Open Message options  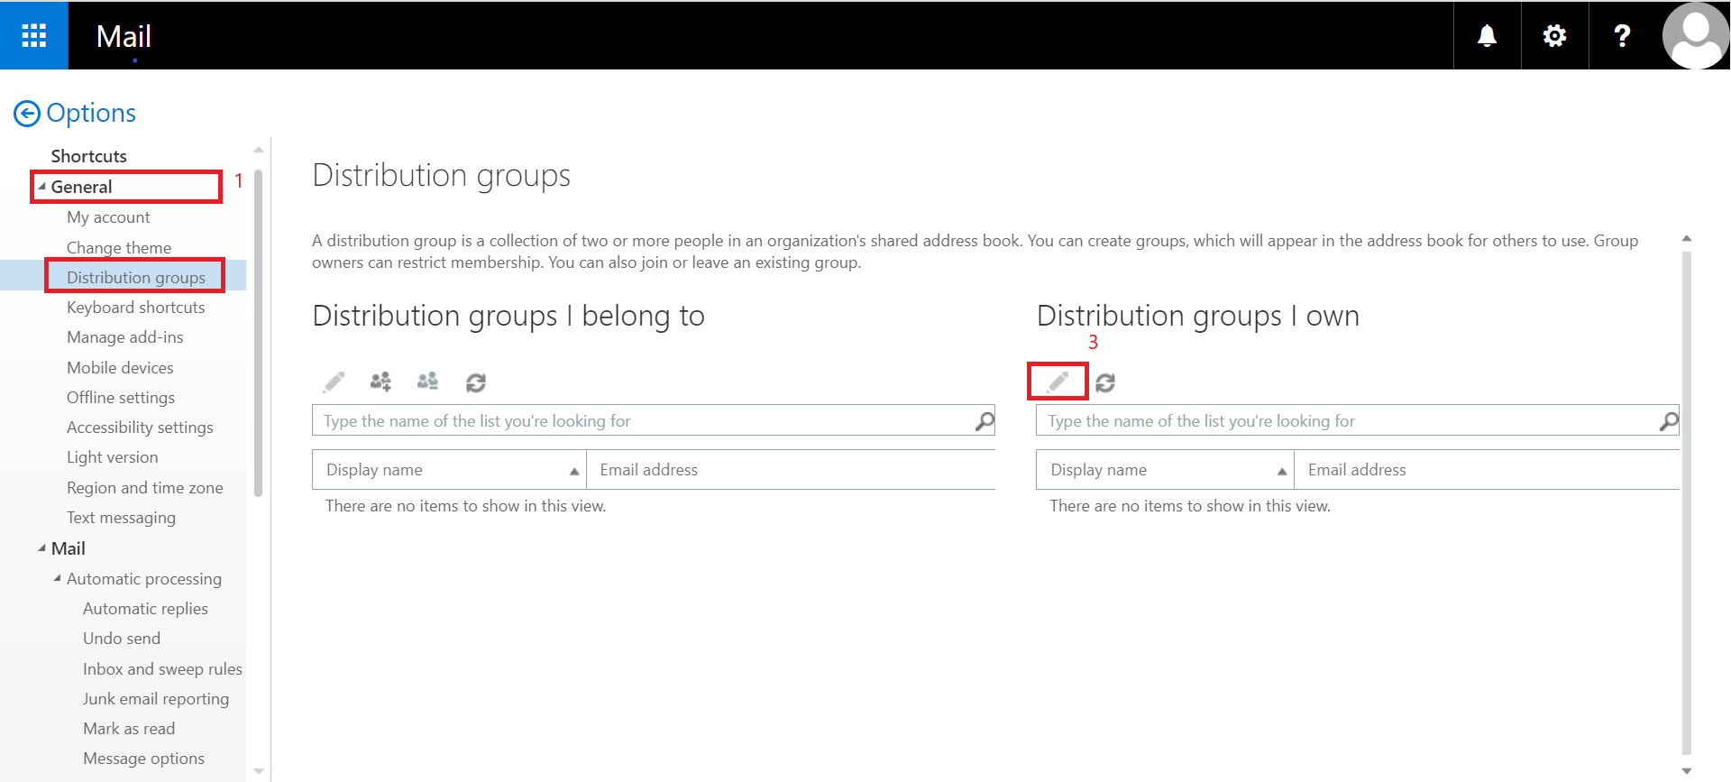[144, 759]
